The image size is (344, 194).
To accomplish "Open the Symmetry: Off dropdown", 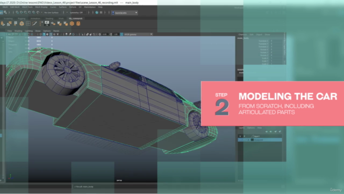I will [77, 12].
